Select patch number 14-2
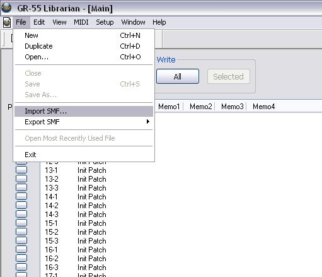Screen dimensions: 322x277 [52, 206]
